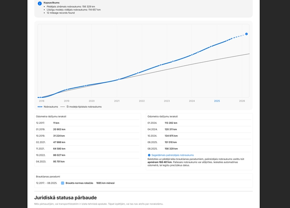This screenshot has width=290, height=208.
Task: Click the predicted mileage info marker on chart
Action: (246, 34)
